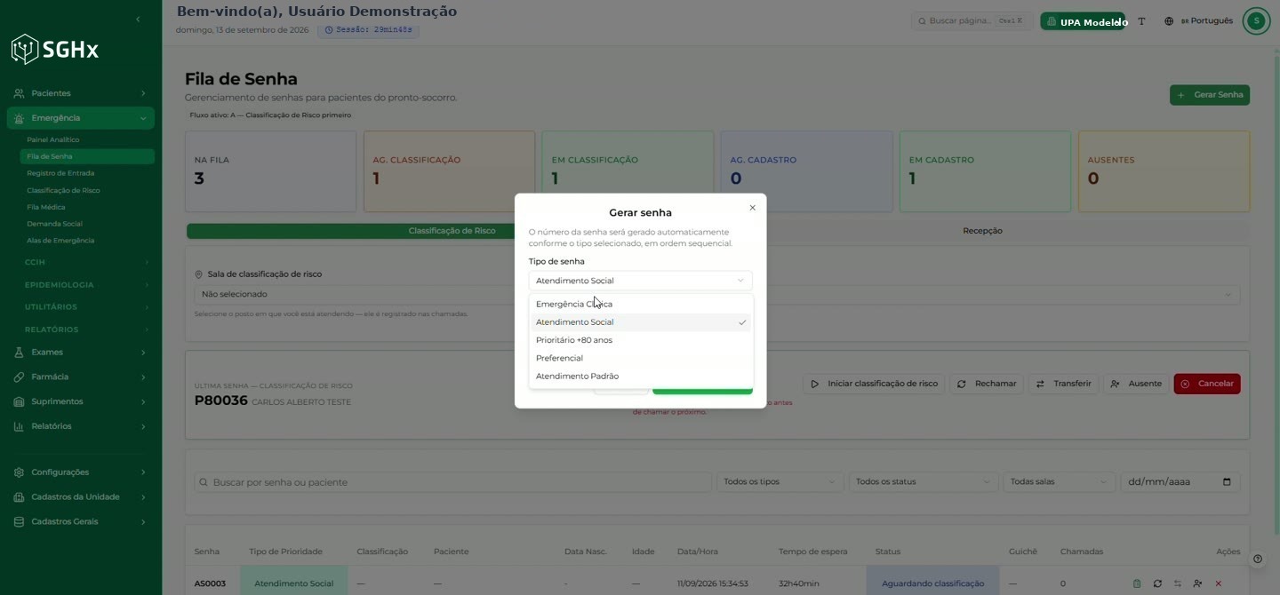Collapse the sidebar with chevron icon

[138, 20]
